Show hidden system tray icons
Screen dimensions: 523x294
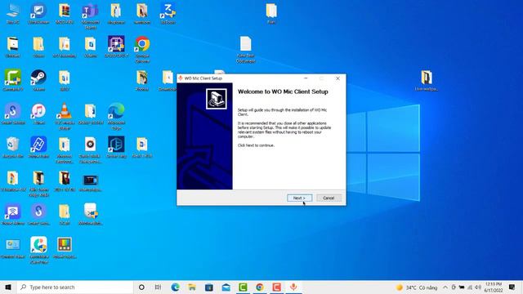tap(445, 287)
